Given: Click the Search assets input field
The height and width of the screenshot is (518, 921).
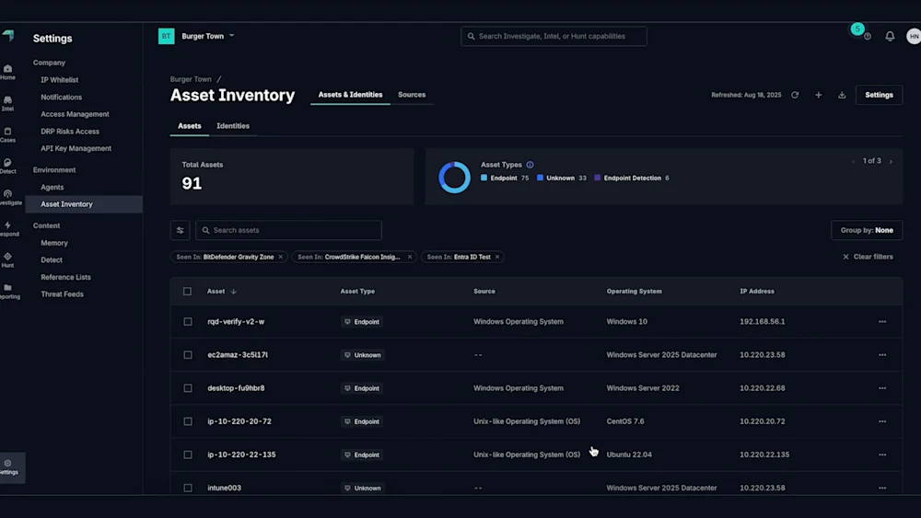Looking at the screenshot, I should click(289, 230).
